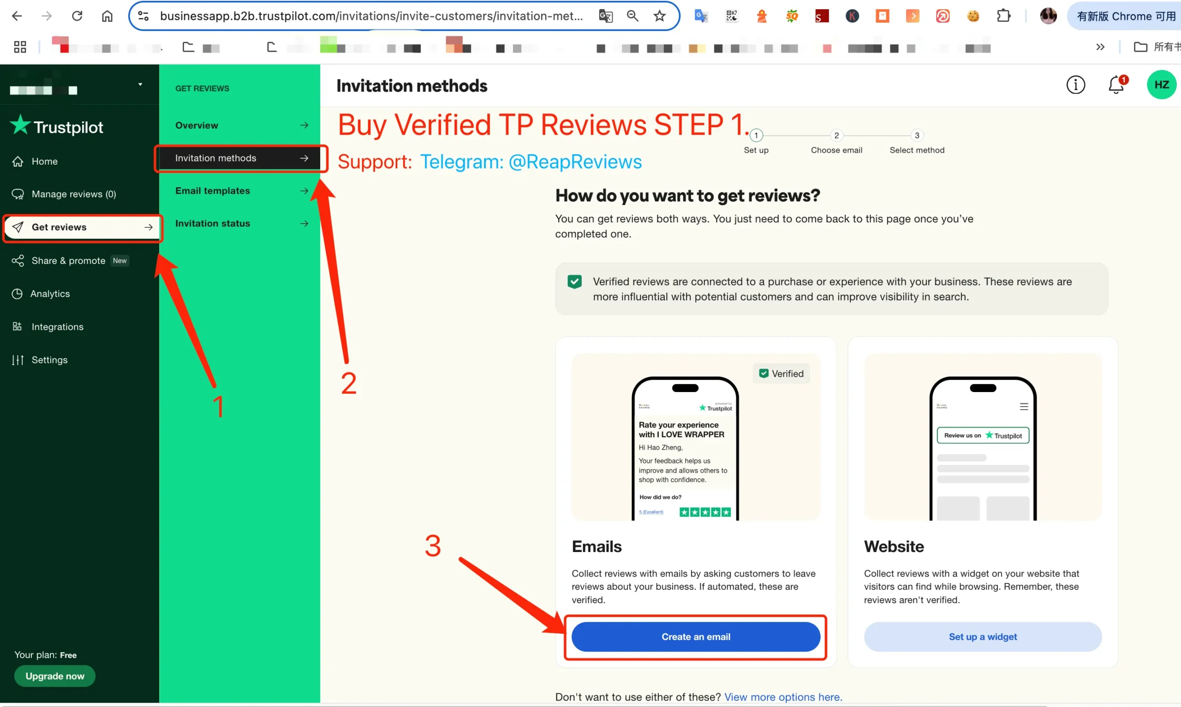
Task: Reload the page
Action: pos(77,16)
